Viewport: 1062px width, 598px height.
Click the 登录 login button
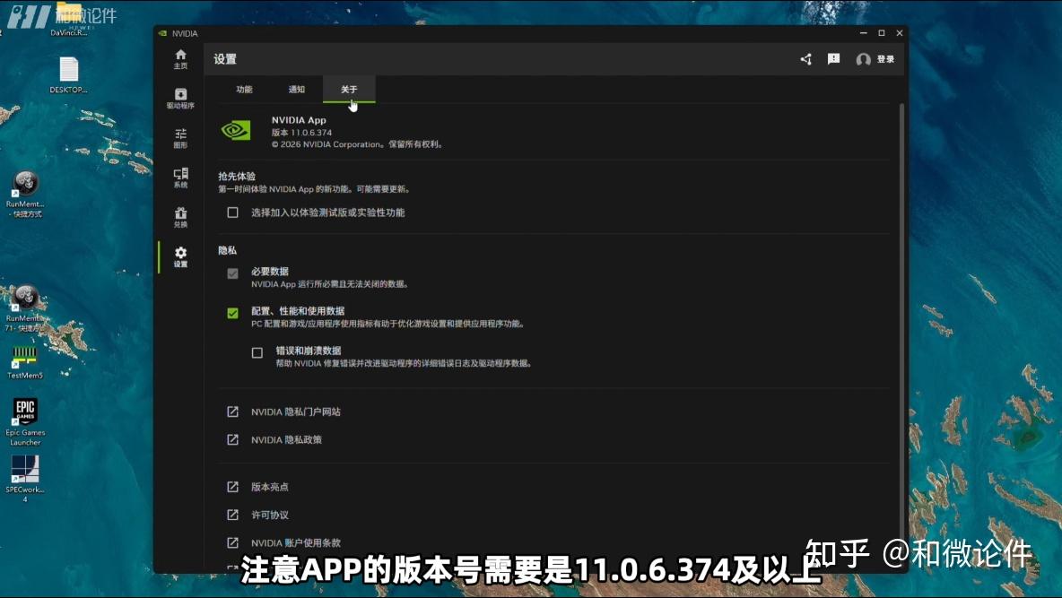click(885, 59)
